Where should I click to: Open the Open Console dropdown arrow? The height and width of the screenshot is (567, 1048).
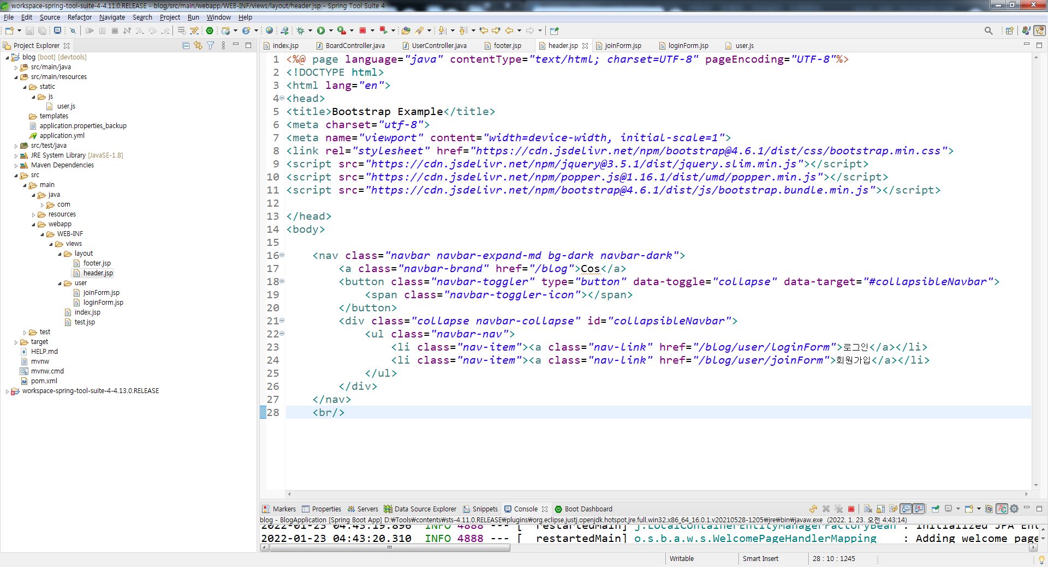click(x=979, y=509)
